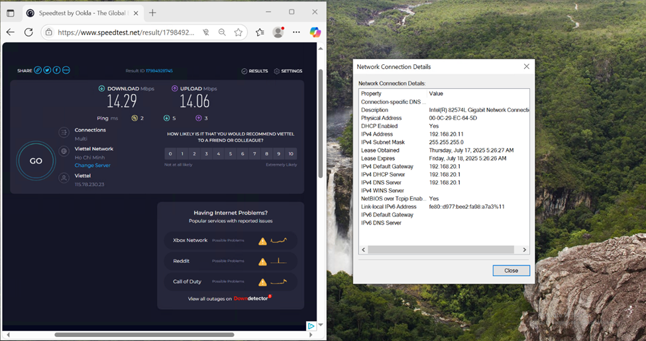Add page to favorites with star icon
Image resolution: width=646 pixels, height=341 pixels.
click(238, 32)
